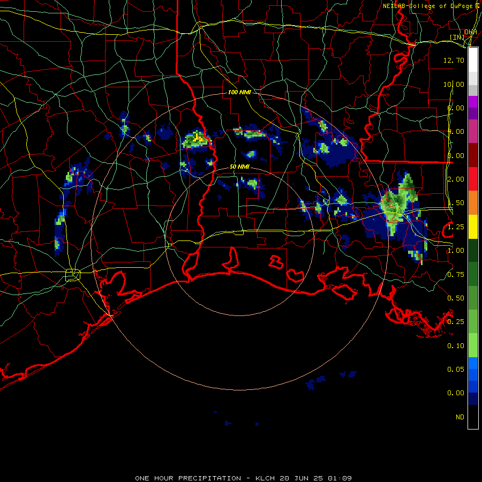482x482 pixels.
Task: Click the OHA product label above legend
Action: [471, 32]
